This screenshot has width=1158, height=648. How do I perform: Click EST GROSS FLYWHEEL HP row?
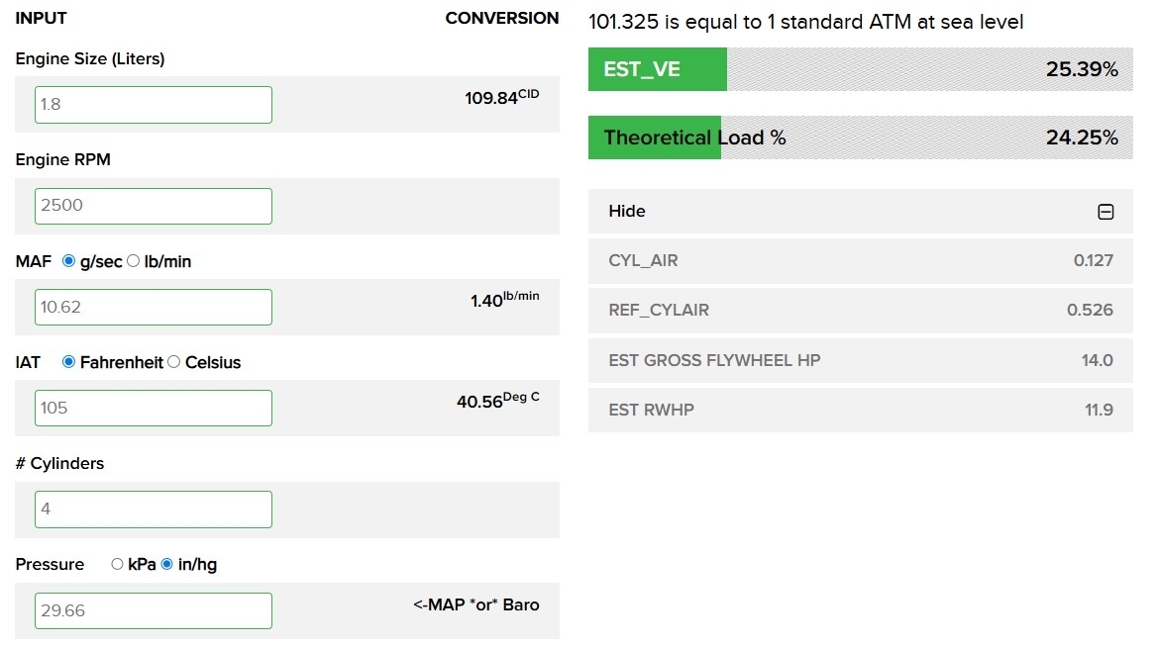click(860, 360)
